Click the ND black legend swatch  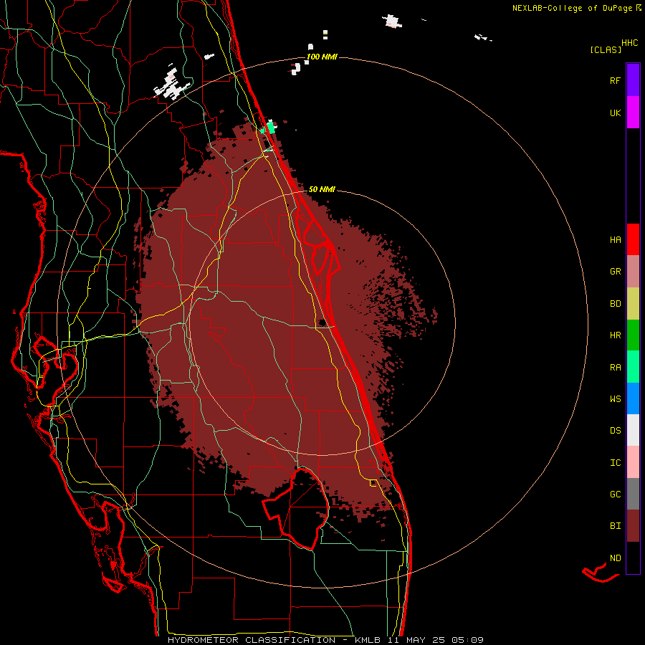pos(633,558)
